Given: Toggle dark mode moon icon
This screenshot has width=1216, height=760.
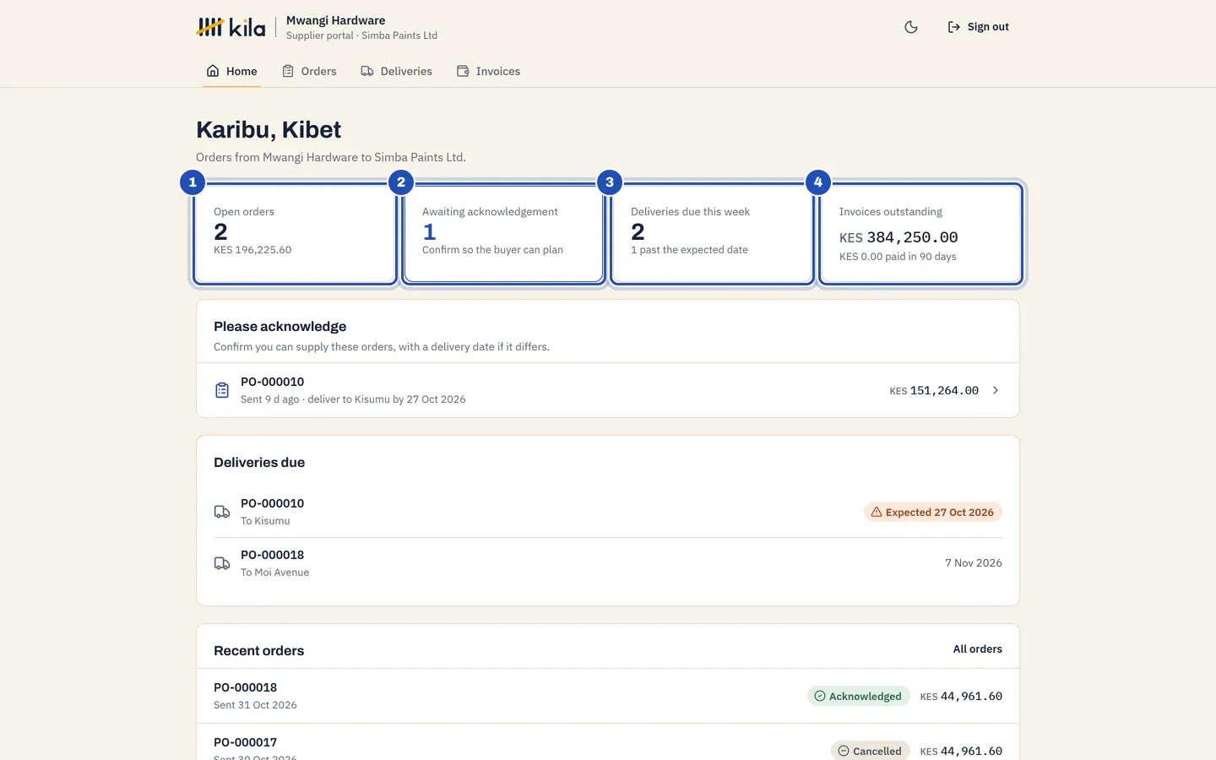Looking at the screenshot, I should coord(911,27).
